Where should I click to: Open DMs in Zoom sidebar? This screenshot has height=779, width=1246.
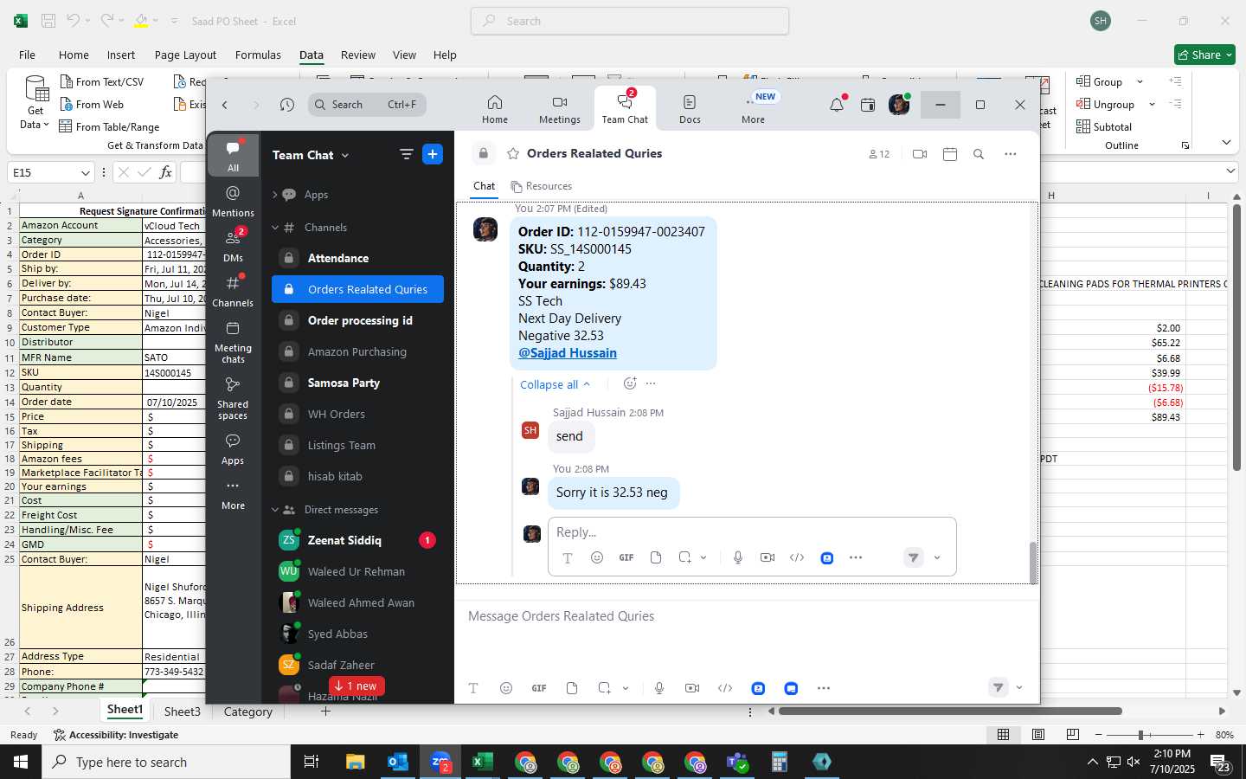click(233, 246)
